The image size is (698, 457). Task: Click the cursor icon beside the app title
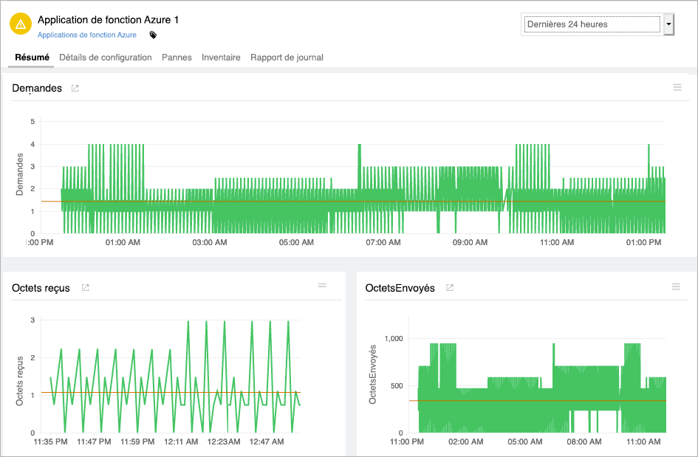click(152, 35)
